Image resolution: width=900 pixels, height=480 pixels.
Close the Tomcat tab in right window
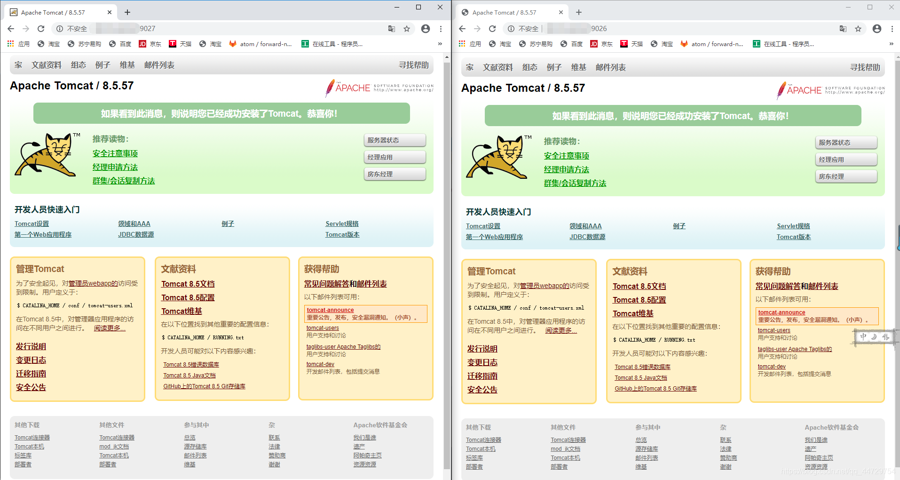[x=561, y=12]
